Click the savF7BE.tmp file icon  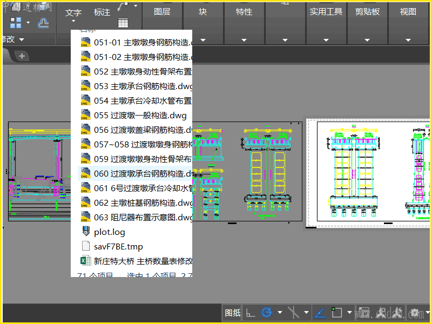pyautogui.click(x=86, y=246)
